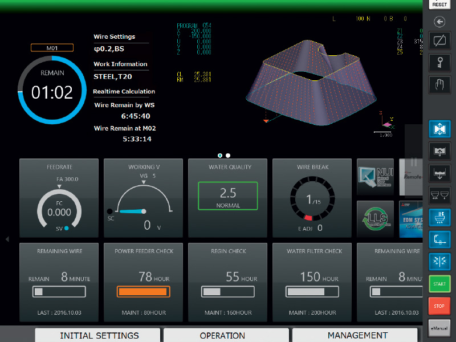The image size is (456, 342).
Task: Toggle the blue spark discharge icon
Action: 439,261
